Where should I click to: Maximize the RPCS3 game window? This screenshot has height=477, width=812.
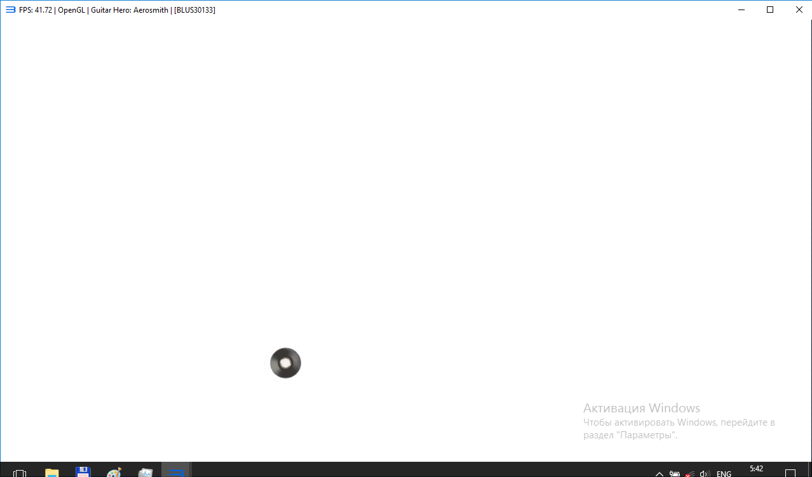tap(770, 10)
